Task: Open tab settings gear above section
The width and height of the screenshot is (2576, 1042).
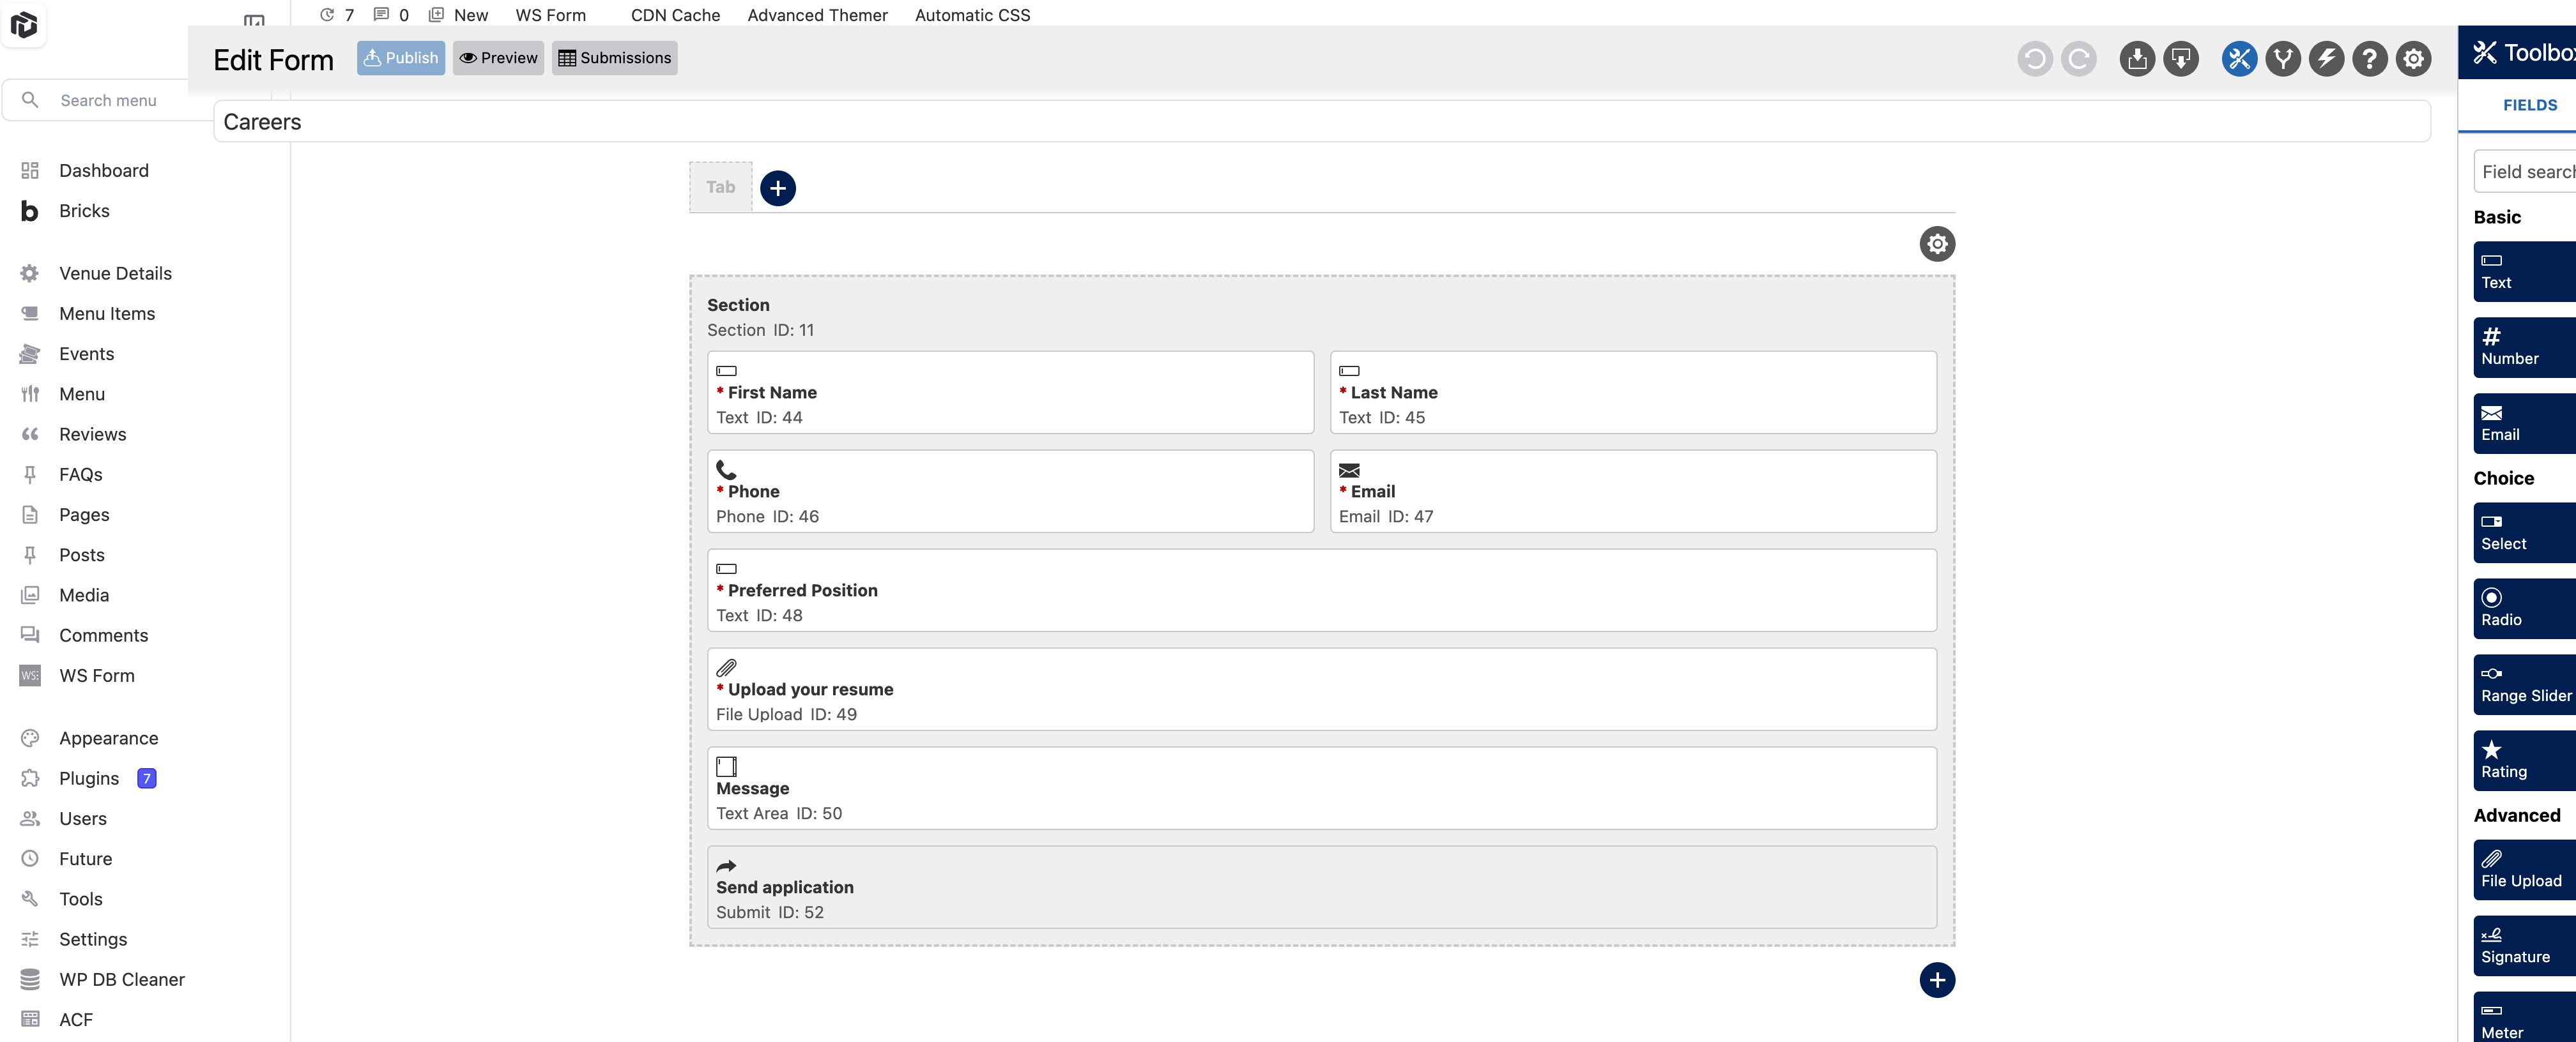Action: [x=1937, y=244]
